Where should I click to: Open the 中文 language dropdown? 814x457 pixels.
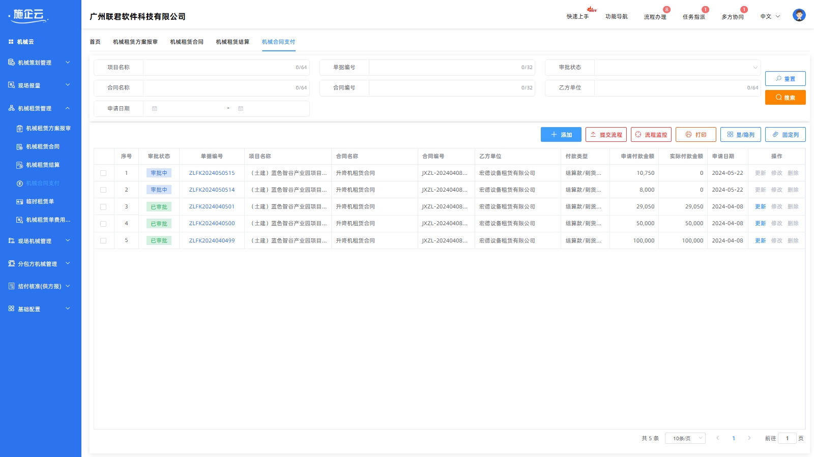pyautogui.click(x=770, y=17)
